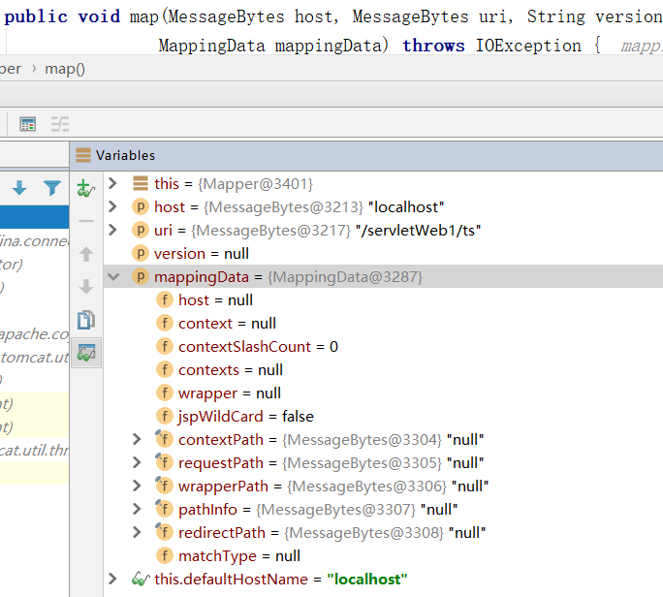Viewport: 663px width, 597px height.
Task: Select the 'contexts = null' row
Action: point(383,370)
